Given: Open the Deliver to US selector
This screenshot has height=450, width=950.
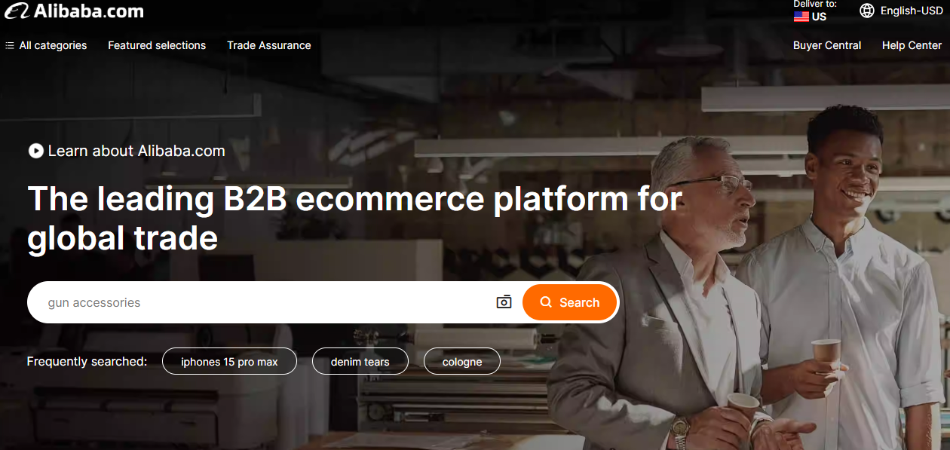Looking at the screenshot, I should (814, 11).
